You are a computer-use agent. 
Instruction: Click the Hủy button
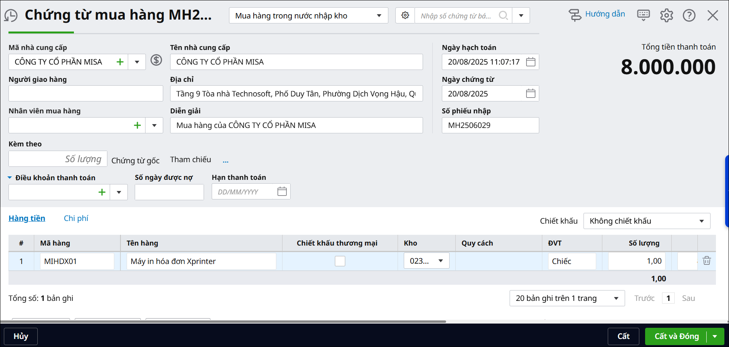(x=21, y=336)
